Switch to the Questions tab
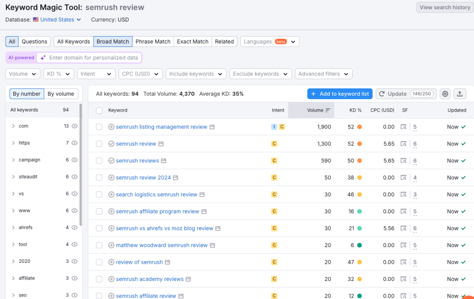 click(34, 41)
